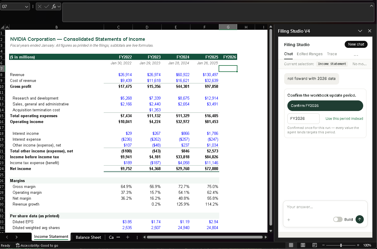Select FY2024 Operating income $32,972

176,122
